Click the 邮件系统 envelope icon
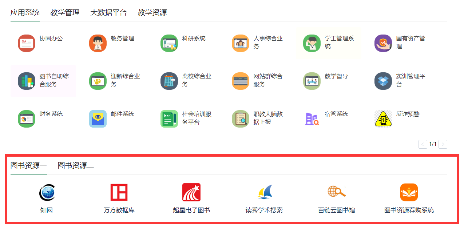Viewport: 472px width, 229px height. pos(98,119)
